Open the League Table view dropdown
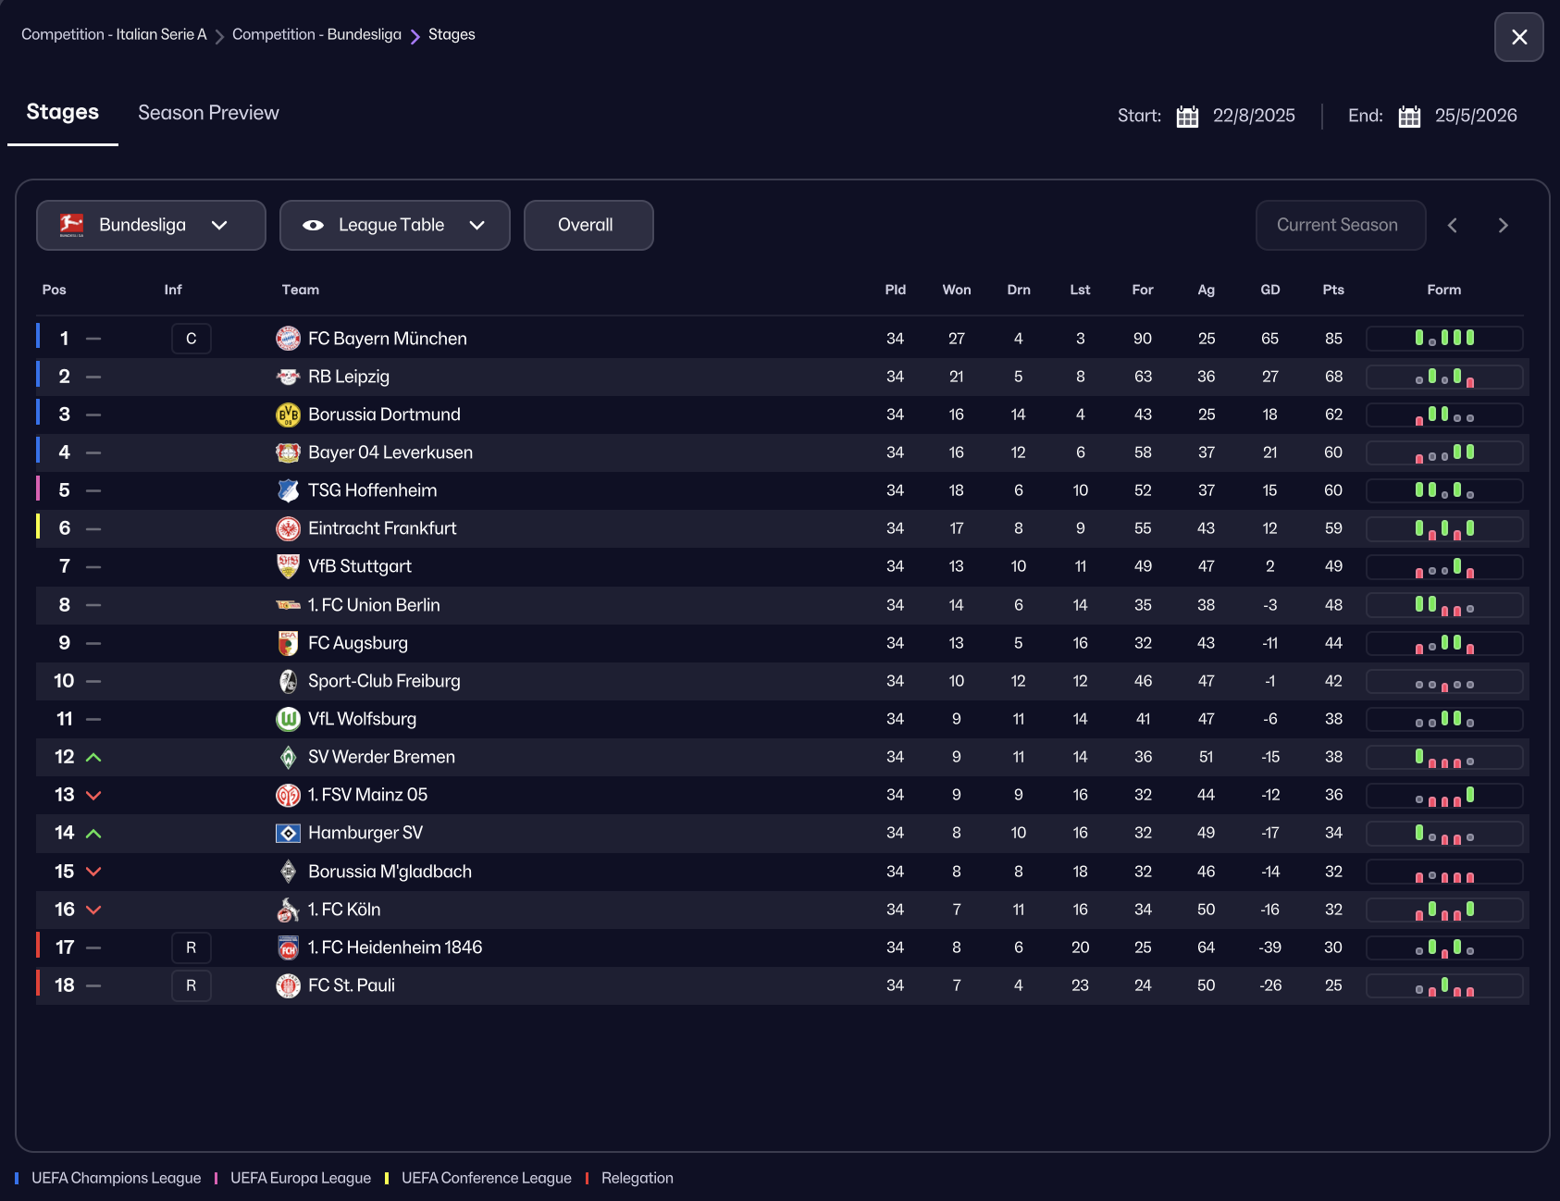 (x=394, y=226)
